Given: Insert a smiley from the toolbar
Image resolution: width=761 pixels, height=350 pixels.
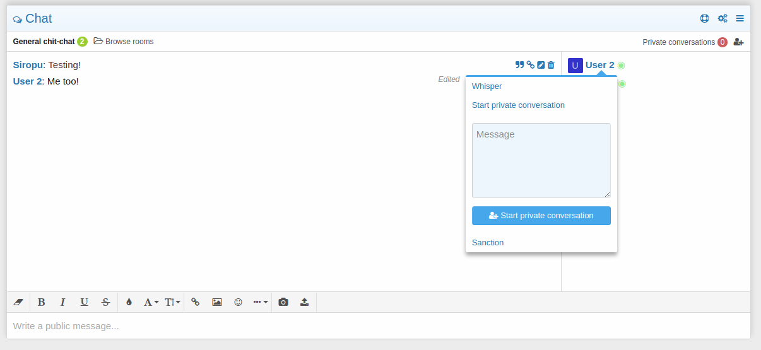Looking at the screenshot, I should 238,302.
